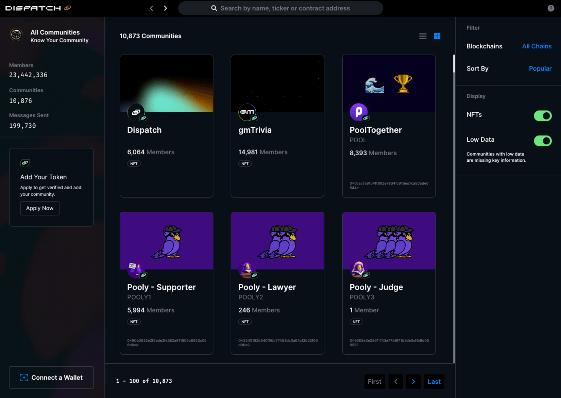
Task: Click the PoolTogether card title
Action: pos(376,130)
